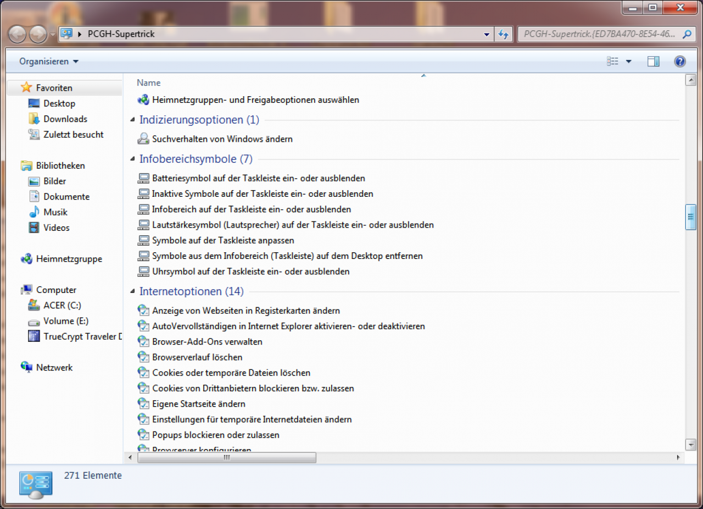Click the control panel icon in address bar

66,34
